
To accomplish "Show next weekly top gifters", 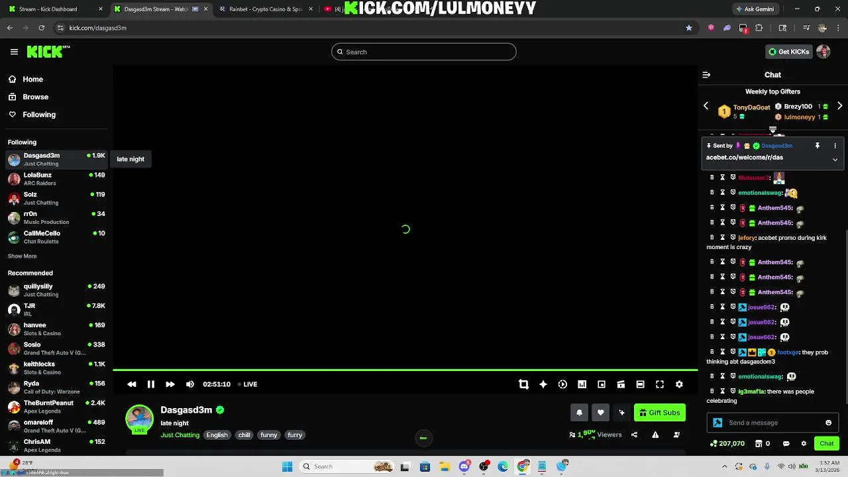I will (x=839, y=106).
